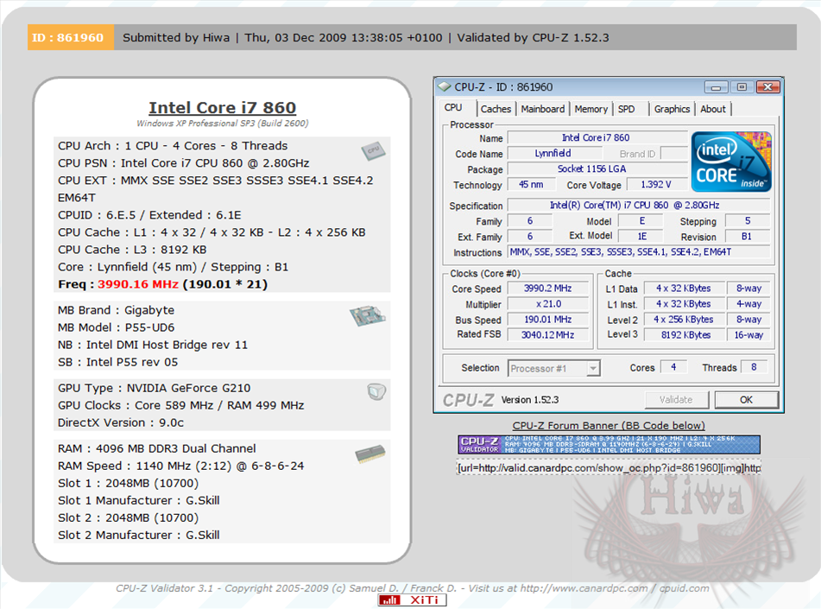
Task: Click the Threads value 8
Action: pyautogui.click(x=754, y=367)
